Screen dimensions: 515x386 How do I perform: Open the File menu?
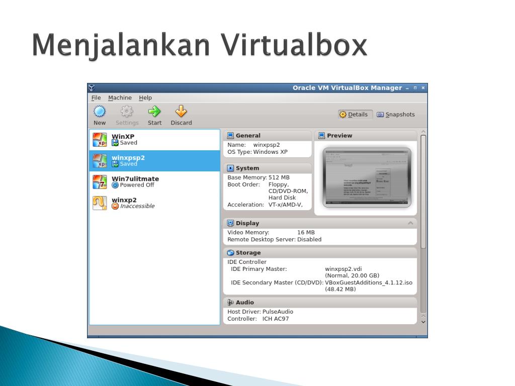(x=96, y=98)
